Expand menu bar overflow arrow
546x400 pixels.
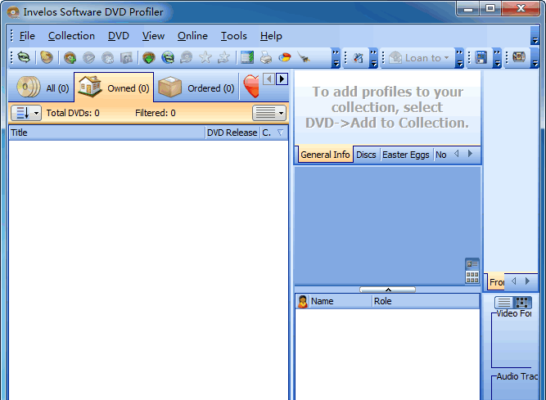point(535,36)
